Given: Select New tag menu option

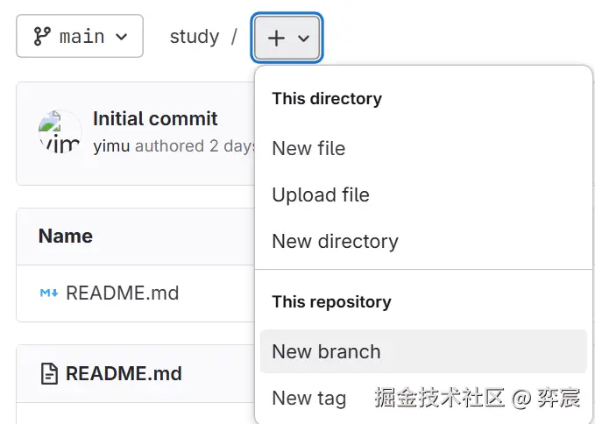Looking at the screenshot, I should pyautogui.click(x=308, y=398).
